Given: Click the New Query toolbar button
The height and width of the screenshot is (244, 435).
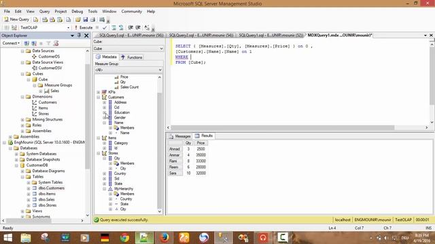Looking at the screenshot, I should (16, 20).
